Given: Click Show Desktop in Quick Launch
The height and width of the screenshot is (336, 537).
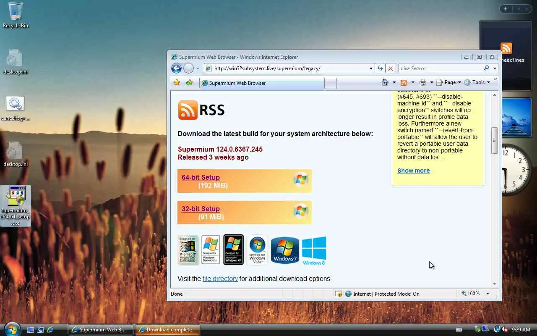Looking at the screenshot, I should [x=31, y=330].
